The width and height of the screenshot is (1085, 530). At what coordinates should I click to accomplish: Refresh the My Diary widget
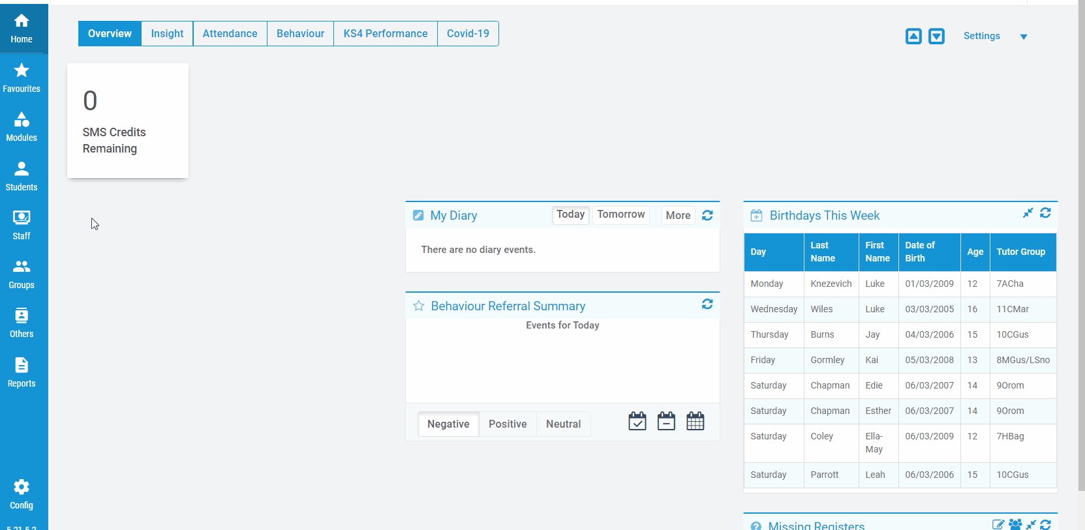pos(707,215)
